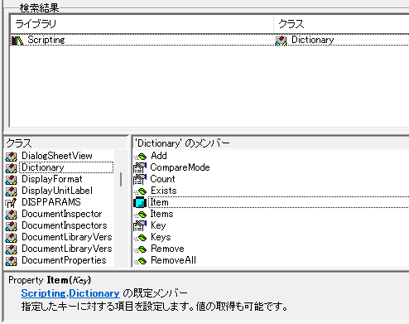
Task: Click the cyan Item default-member icon
Action: pos(140,202)
